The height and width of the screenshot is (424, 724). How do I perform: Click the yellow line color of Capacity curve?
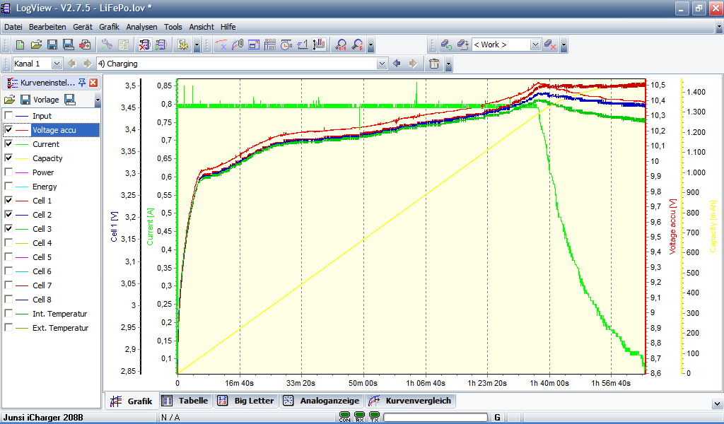(x=22, y=158)
